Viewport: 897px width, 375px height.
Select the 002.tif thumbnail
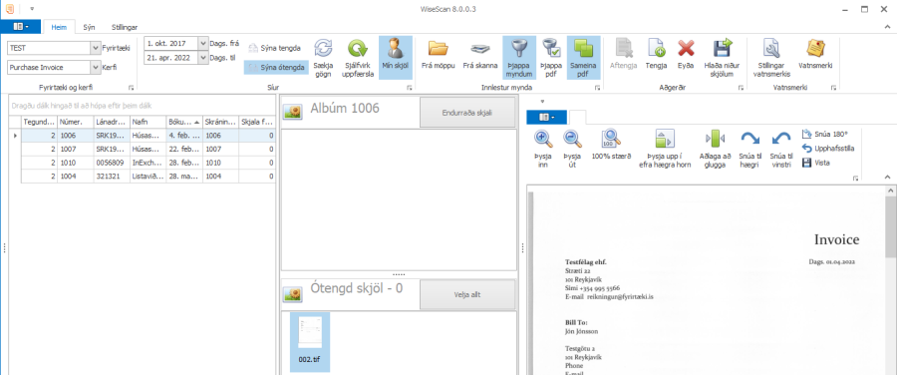point(310,342)
